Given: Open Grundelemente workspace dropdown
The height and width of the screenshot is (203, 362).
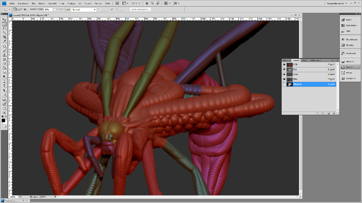Looking at the screenshot, I should pos(337,3).
